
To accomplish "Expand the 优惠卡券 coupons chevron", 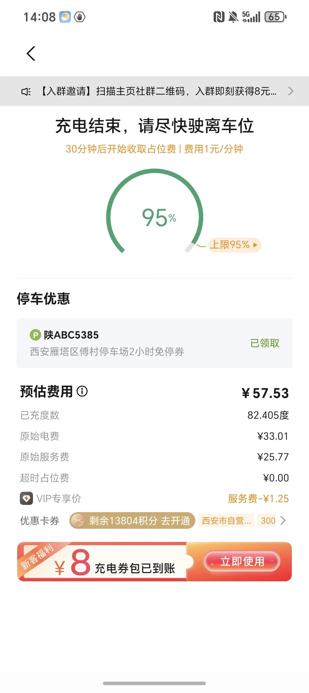I will click(283, 521).
